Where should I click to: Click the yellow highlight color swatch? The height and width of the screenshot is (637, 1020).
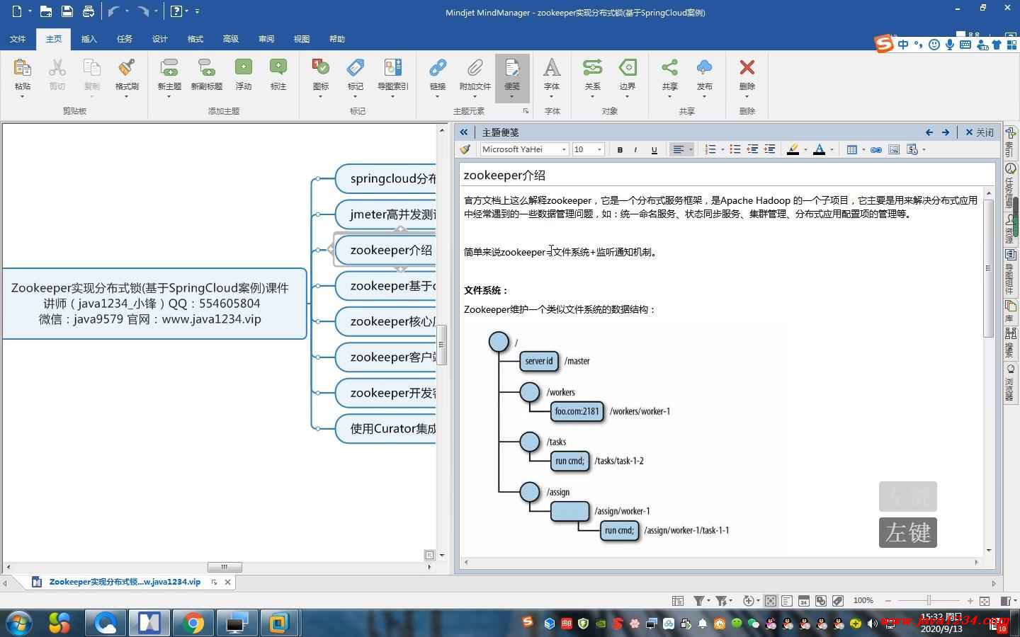click(793, 149)
